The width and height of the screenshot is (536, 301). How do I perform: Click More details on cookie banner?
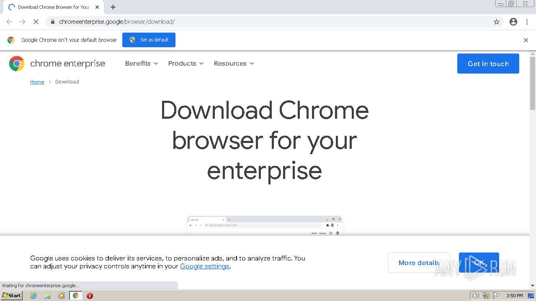[x=419, y=263]
